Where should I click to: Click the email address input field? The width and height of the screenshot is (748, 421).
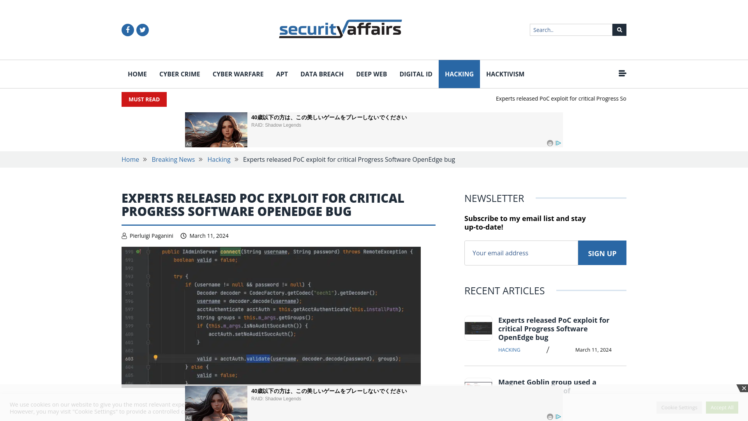tap(521, 252)
